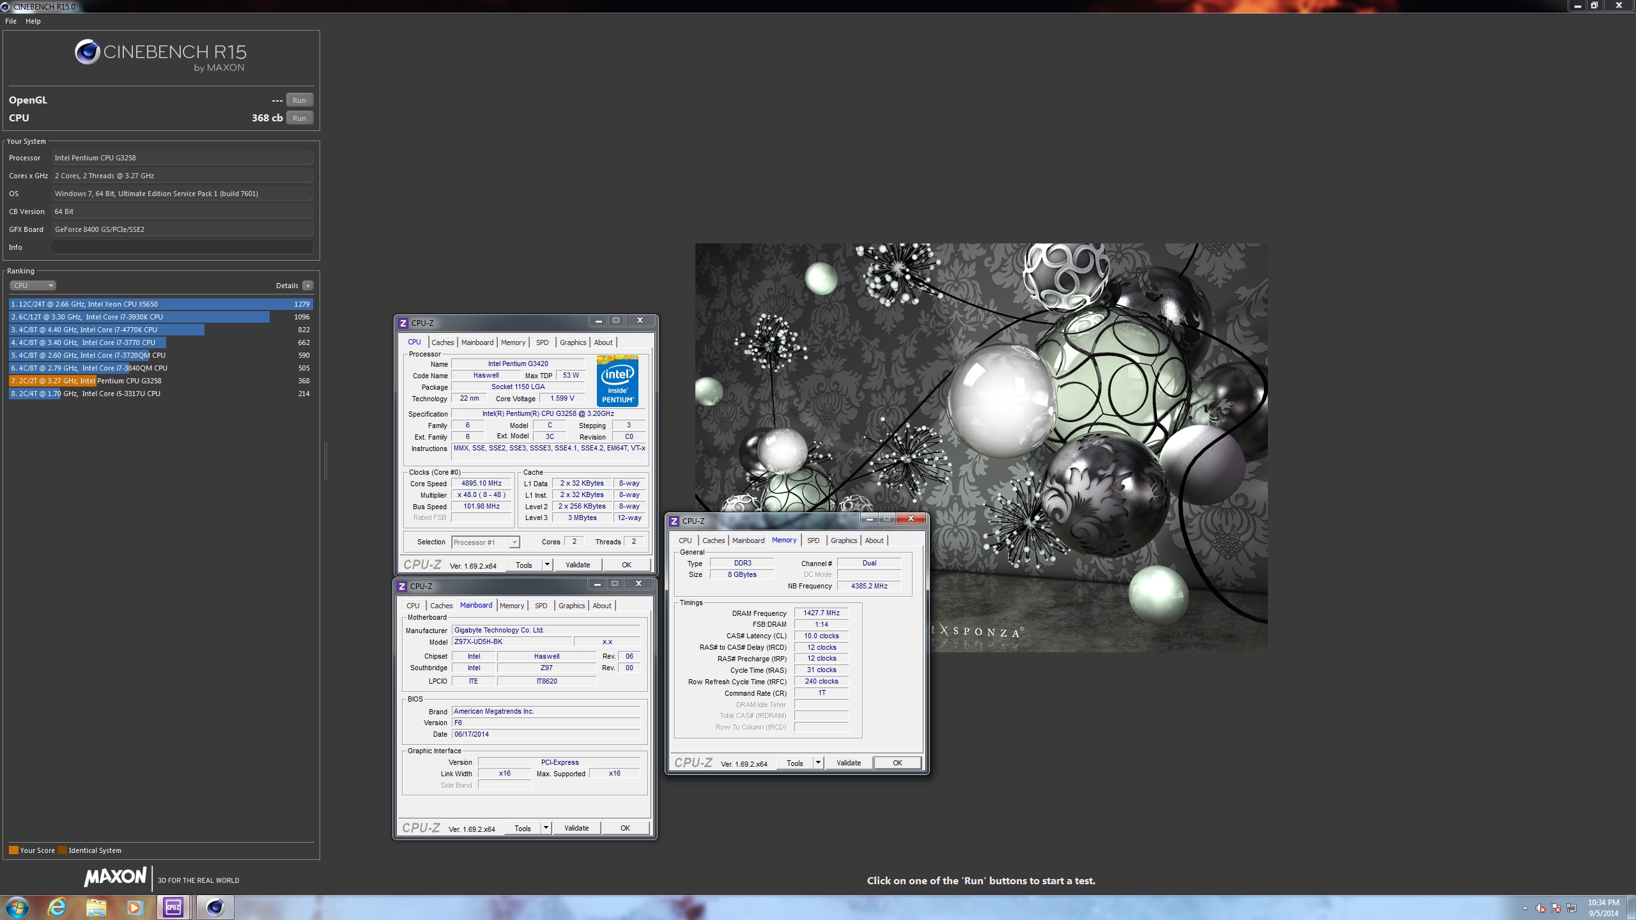Open Graphics tab in Memory CPU-Z window
Screen dimensions: 1636x920
tap(844, 540)
